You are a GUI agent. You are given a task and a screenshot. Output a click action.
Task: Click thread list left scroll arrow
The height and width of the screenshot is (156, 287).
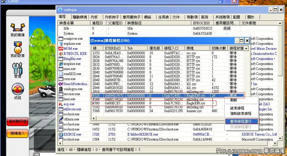pyautogui.click(x=93, y=118)
